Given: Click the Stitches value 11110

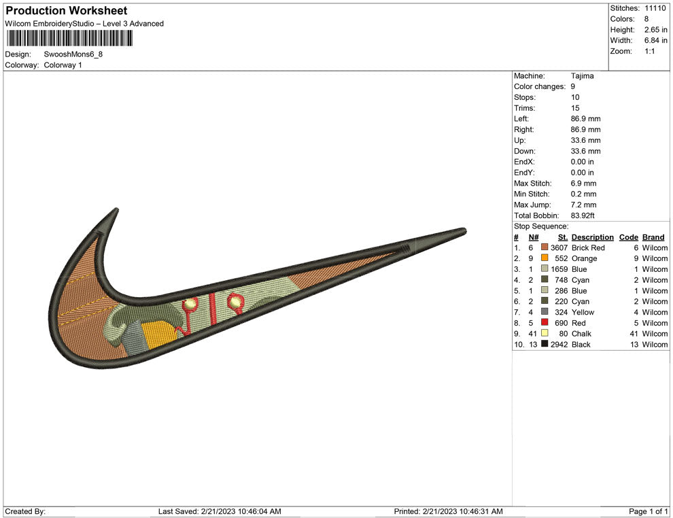Looking at the screenshot, I should [x=655, y=8].
